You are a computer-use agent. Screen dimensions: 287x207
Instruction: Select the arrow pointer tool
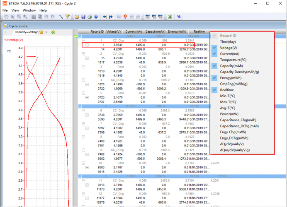click(x=12, y=17)
